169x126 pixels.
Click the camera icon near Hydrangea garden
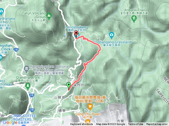1,12
